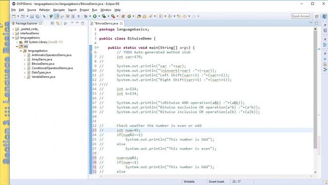This screenshot has height=185, width=328.
Task: Click the New Java Class icon
Action: pyautogui.click(x=129, y=16)
